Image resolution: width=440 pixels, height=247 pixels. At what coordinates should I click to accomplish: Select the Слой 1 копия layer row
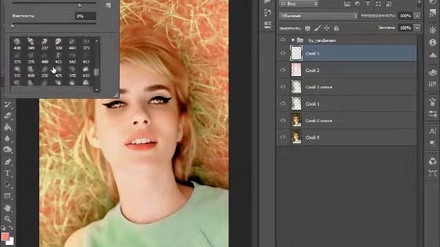(346, 87)
